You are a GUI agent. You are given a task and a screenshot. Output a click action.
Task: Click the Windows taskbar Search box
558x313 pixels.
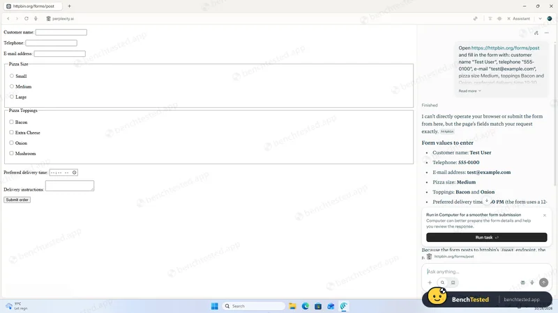254,306
